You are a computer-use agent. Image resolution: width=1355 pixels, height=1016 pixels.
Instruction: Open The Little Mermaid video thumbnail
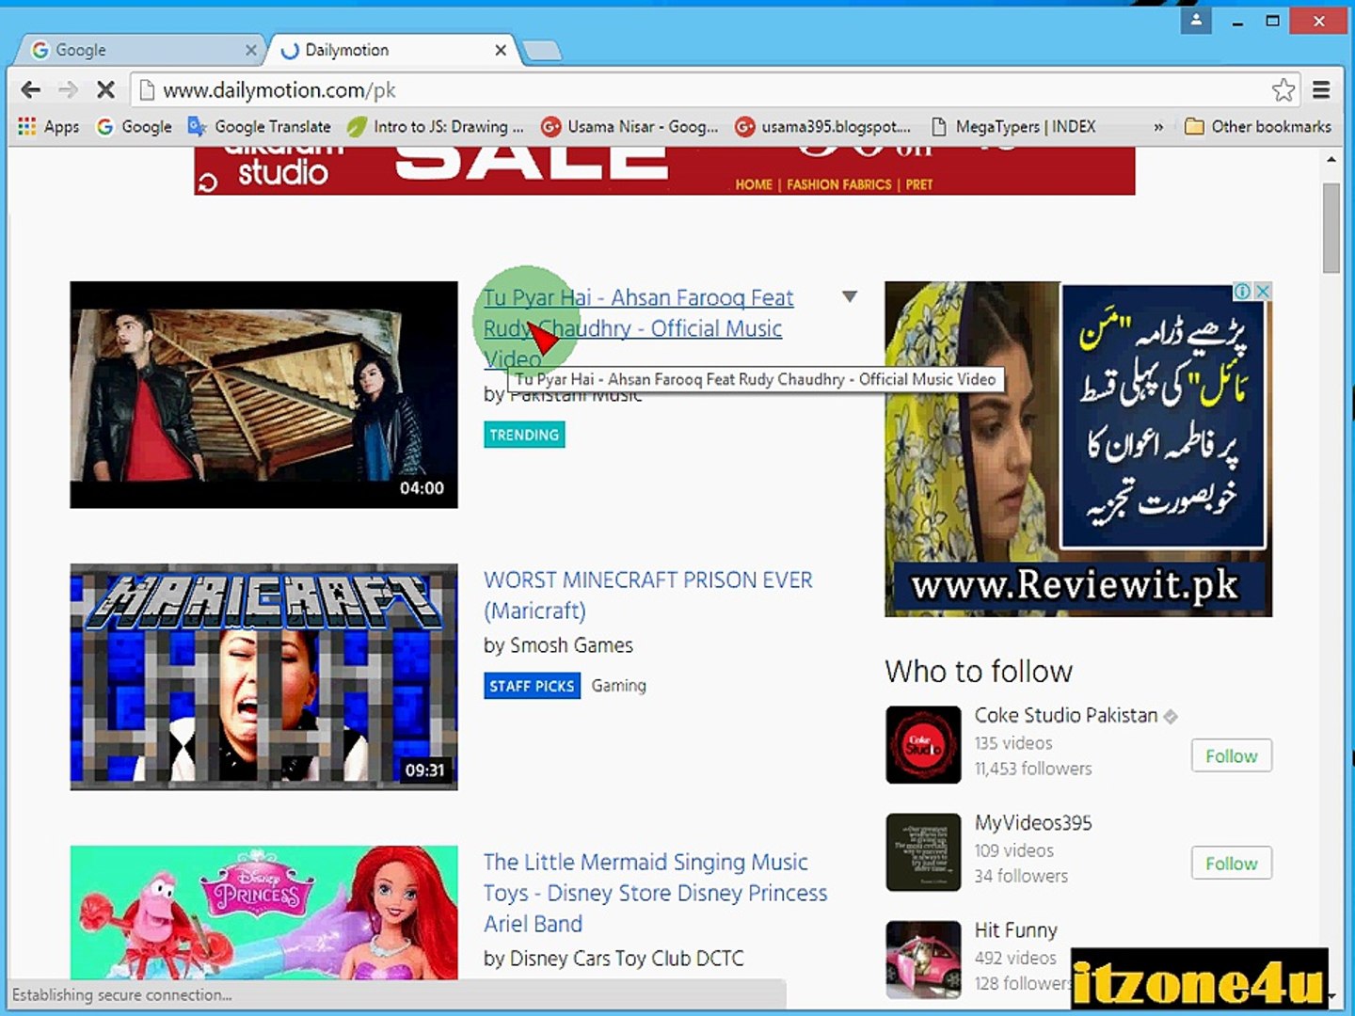(263, 913)
